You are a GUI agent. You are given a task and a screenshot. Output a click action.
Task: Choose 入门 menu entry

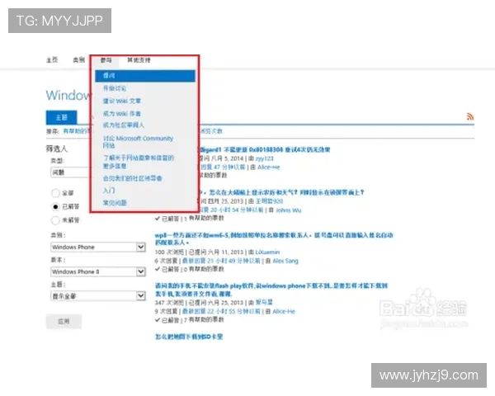(109, 191)
